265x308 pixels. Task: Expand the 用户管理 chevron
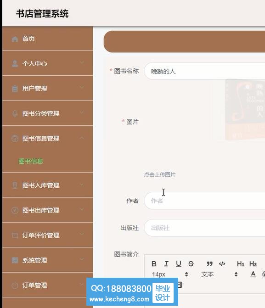pyautogui.click(x=82, y=87)
